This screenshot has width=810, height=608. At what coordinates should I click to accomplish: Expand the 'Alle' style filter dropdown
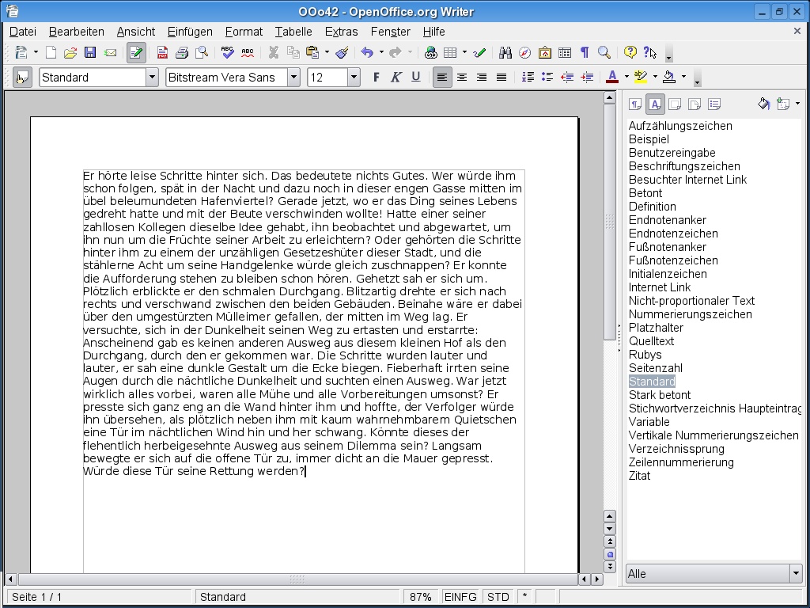pyautogui.click(x=795, y=573)
